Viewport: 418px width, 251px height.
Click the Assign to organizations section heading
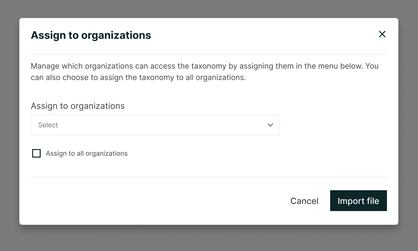click(77, 106)
